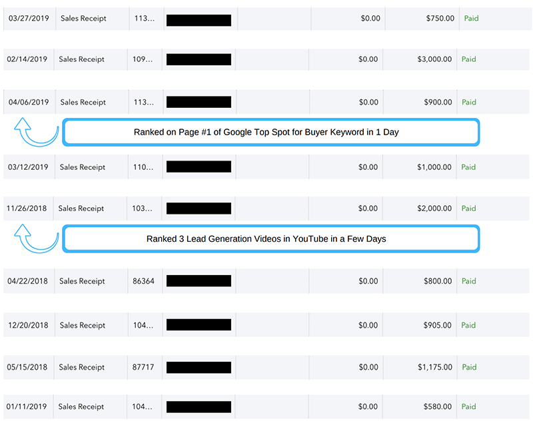Viewport: 533px width, 425px height.
Task: Select the 02/14/2019 Sales Receipt entry
Action: tap(81, 59)
